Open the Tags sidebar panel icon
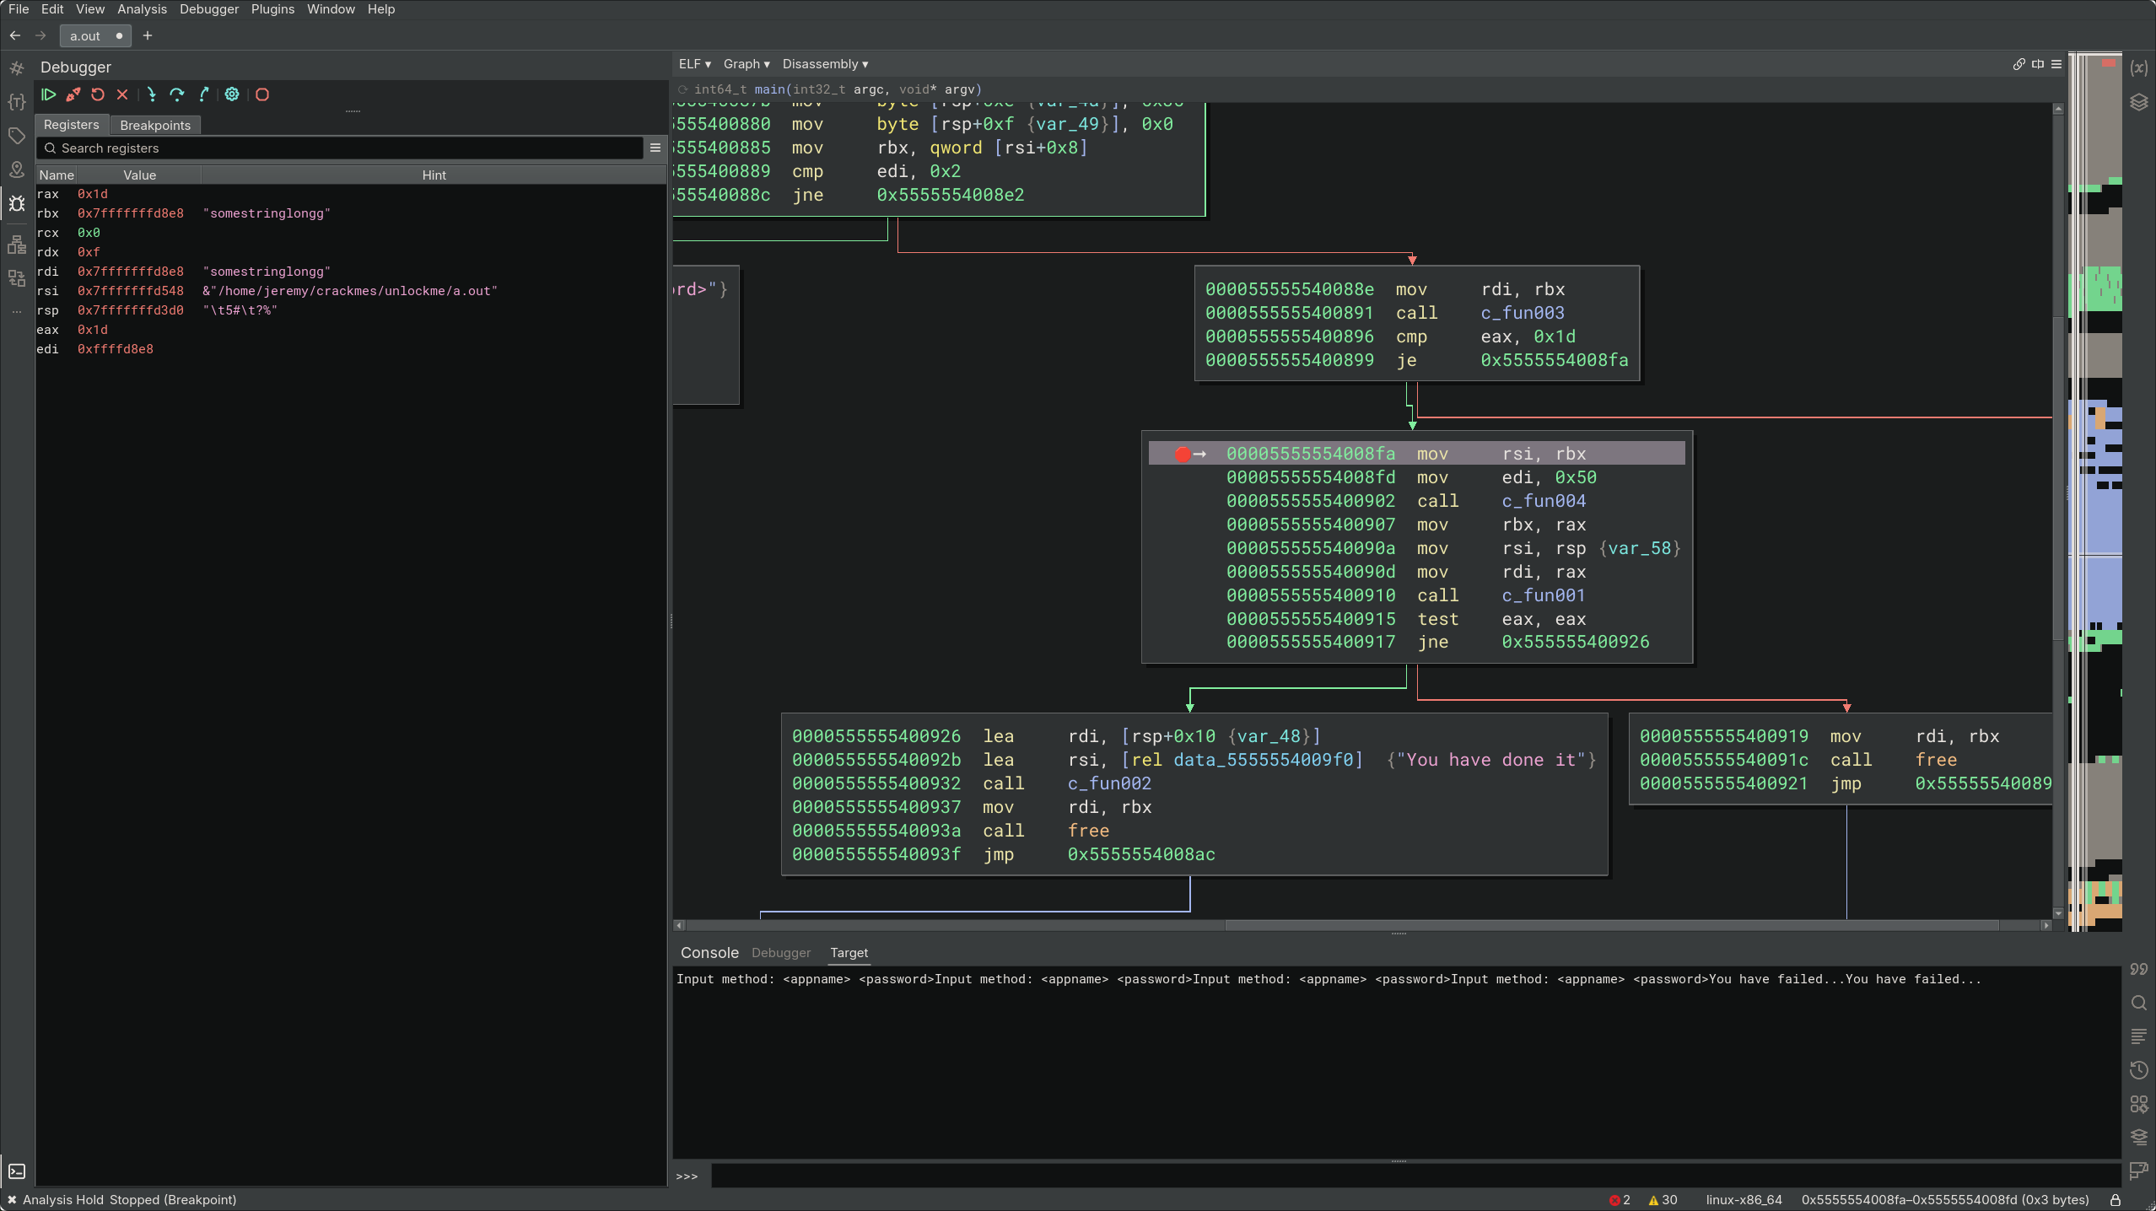This screenshot has height=1211, width=2156. point(16,136)
